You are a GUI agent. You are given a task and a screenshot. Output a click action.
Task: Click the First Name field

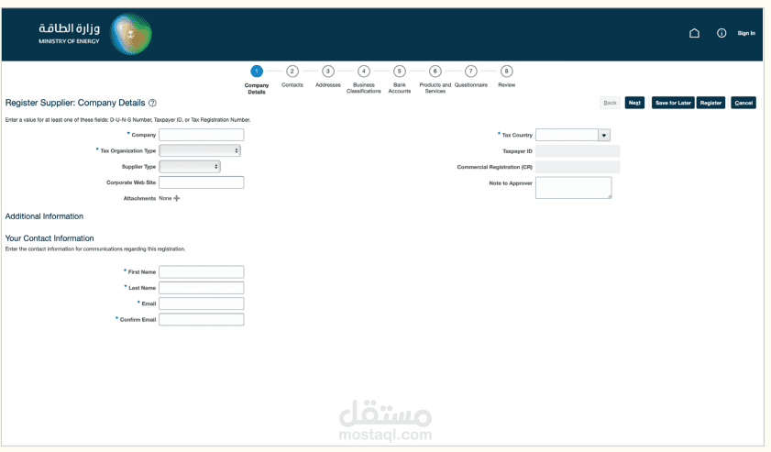[201, 272]
